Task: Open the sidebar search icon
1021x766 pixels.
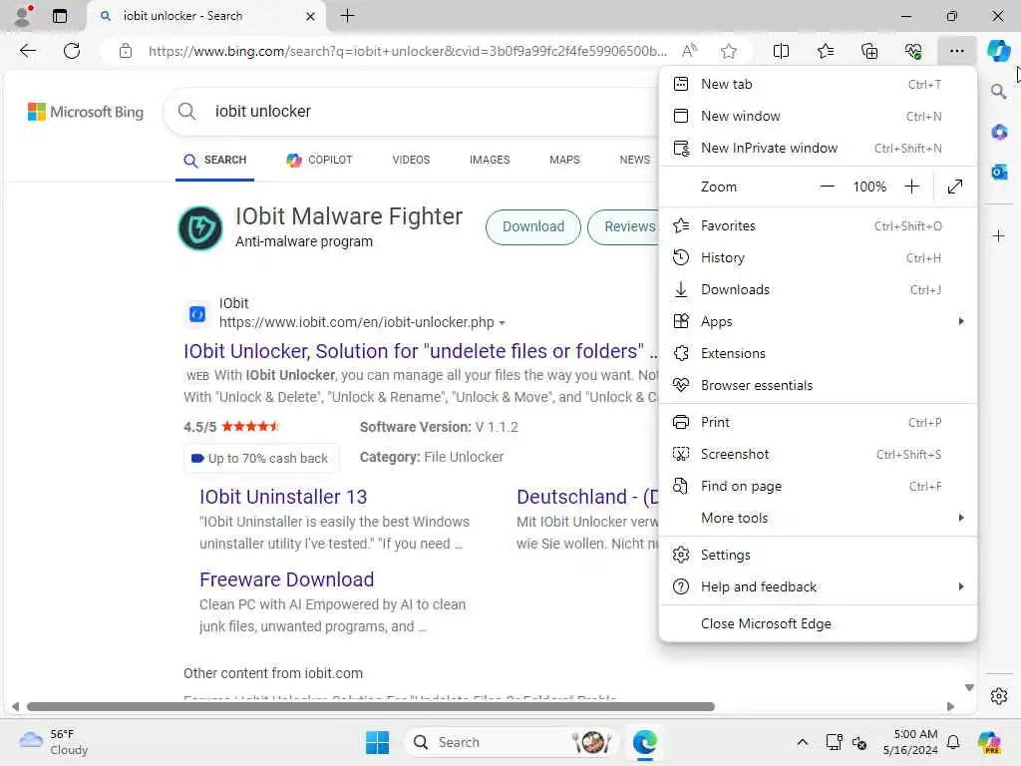Action: click(x=998, y=91)
